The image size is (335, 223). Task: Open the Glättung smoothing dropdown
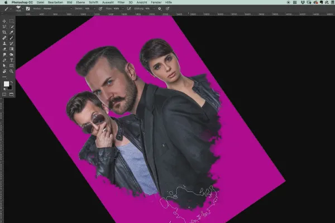pyautogui.click(x=154, y=9)
